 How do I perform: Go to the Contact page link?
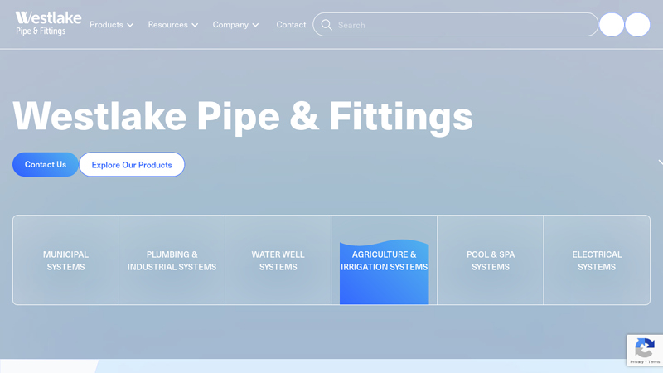(291, 25)
